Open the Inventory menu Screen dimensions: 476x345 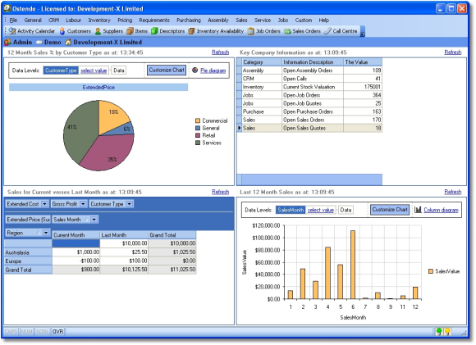tap(99, 20)
